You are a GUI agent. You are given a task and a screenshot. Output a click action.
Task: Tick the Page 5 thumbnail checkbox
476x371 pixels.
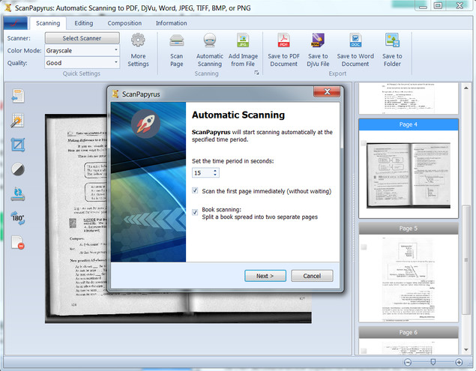(364, 247)
